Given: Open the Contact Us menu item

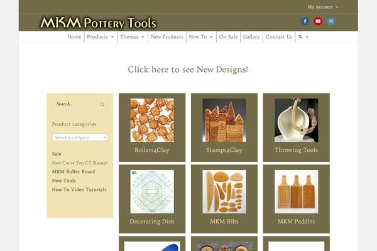Looking at the screenshot, I should pyautogui.click(x=279, y=37).
